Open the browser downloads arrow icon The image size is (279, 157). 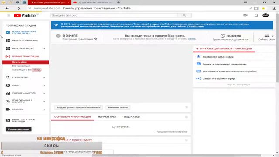pyautogui.click(x=274, y=8)
